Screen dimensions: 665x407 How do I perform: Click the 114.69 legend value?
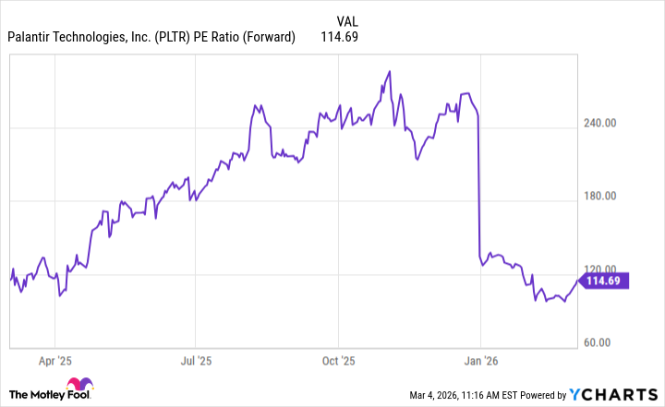(340, 37)
